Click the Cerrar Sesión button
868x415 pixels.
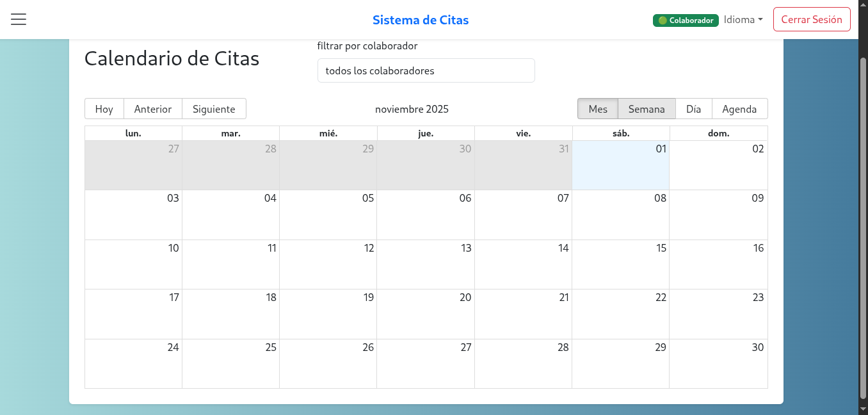[x=812, y=19]
